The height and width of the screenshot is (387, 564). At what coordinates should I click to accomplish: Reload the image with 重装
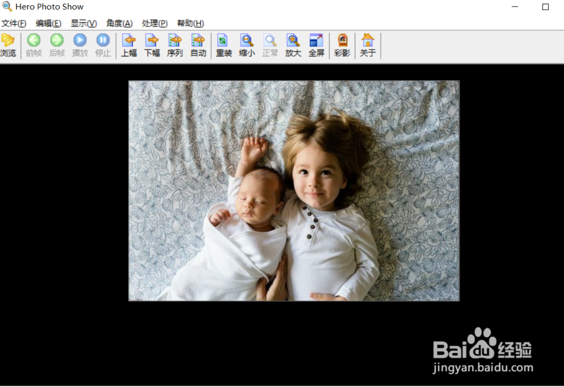click(x=224, y=45)
